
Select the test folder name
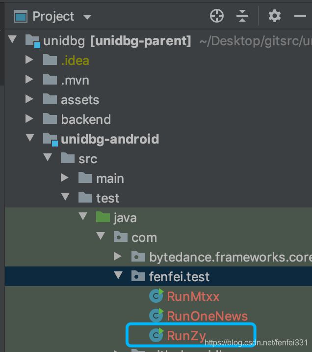[108, 198]
